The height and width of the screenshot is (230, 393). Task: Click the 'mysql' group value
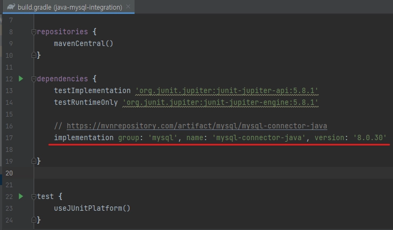163,137
